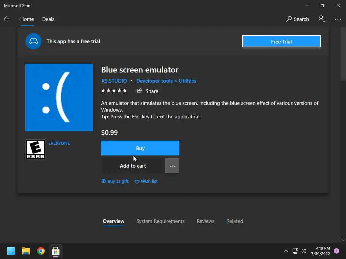Screen dimensions: 346x259
Task: Open the notification badge
Action: pyautogui.click(x=337, y=251)
